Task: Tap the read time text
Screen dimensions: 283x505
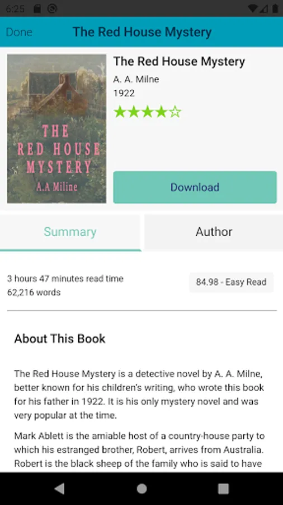Action: [65, 278]
